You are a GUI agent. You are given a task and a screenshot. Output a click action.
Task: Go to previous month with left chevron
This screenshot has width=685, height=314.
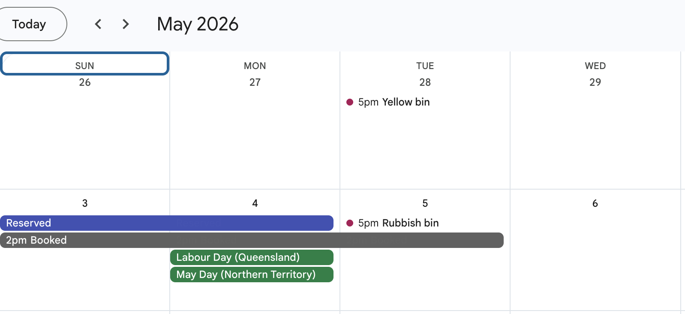point(98,24)
